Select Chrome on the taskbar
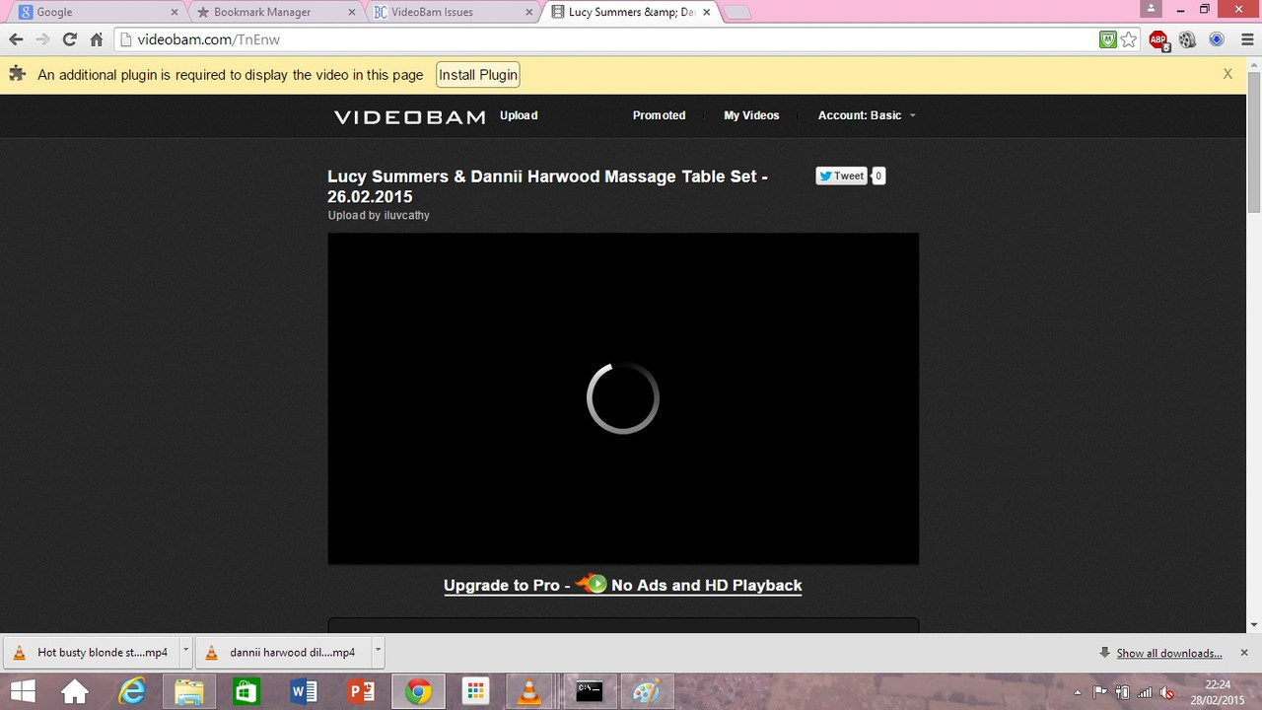 (x=418, y=692)
